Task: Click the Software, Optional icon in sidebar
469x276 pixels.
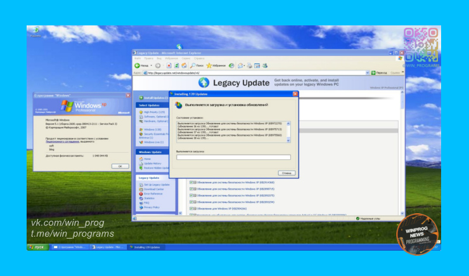Action: pyautogui.click(x=141, y=117)
